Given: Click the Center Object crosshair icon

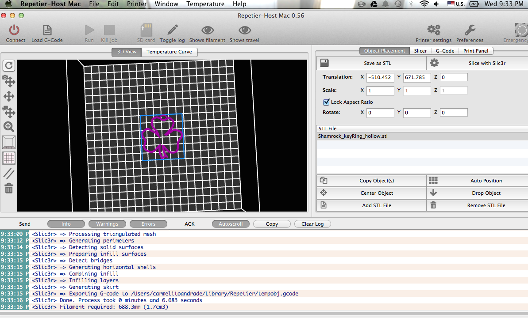Looking at the screenshot, I should tap(324, 193).
